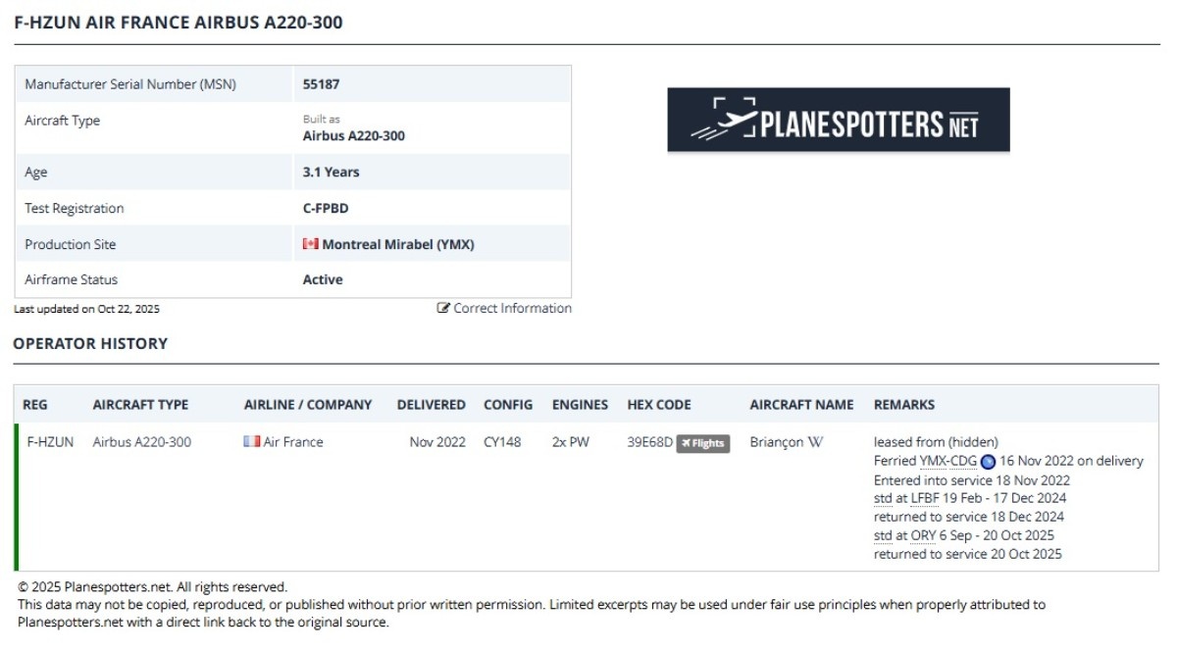The height and width of the screenshot is (651, 1177).
Task: Click the blue globe icon after YMX-CDG
Action: [988, 462]
